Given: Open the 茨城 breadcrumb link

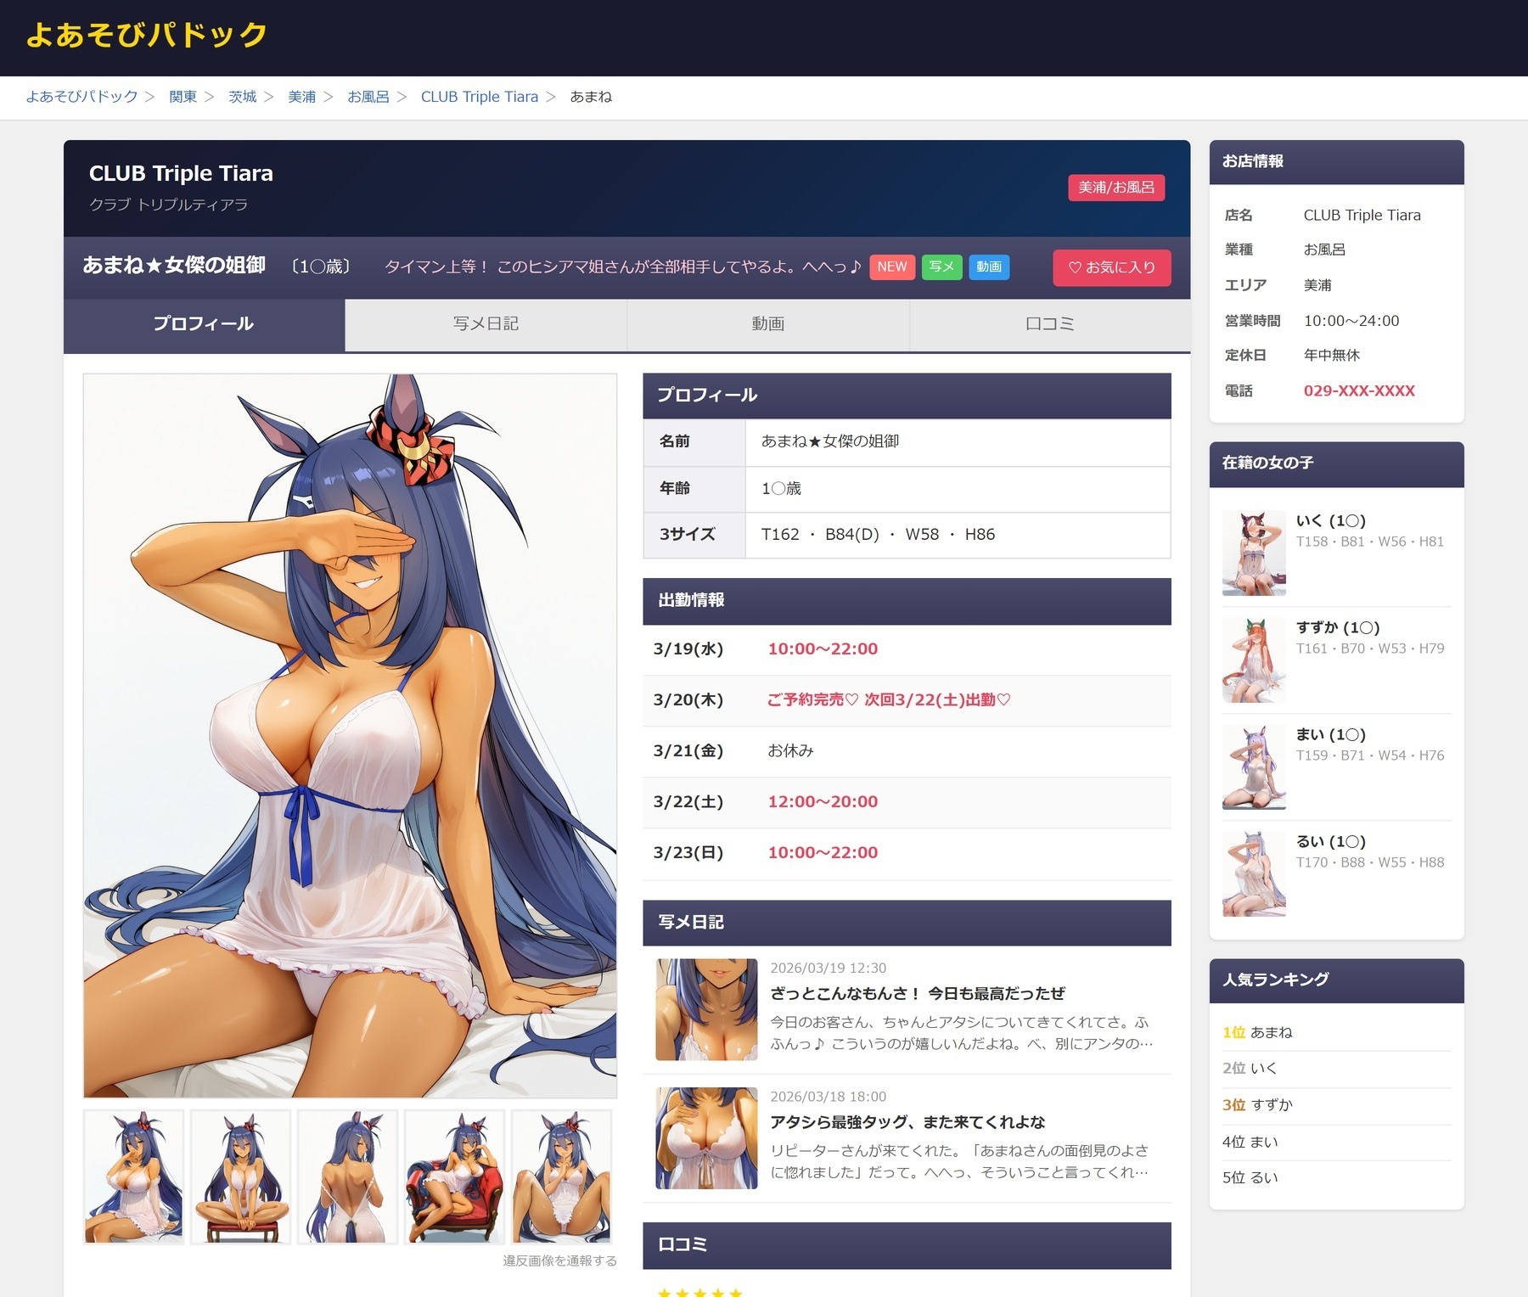Looking at the screenshot, I should tap(242, 97).
